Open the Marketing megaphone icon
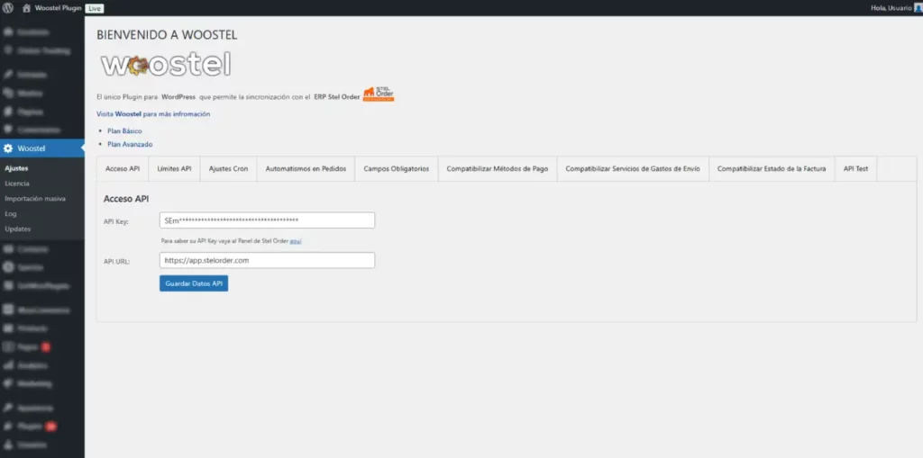 (x=8, y=383)
